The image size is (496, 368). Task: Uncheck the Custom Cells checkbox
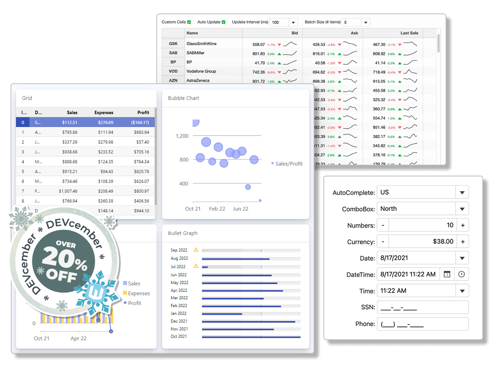pyautogui.click(x=189, y=22)
